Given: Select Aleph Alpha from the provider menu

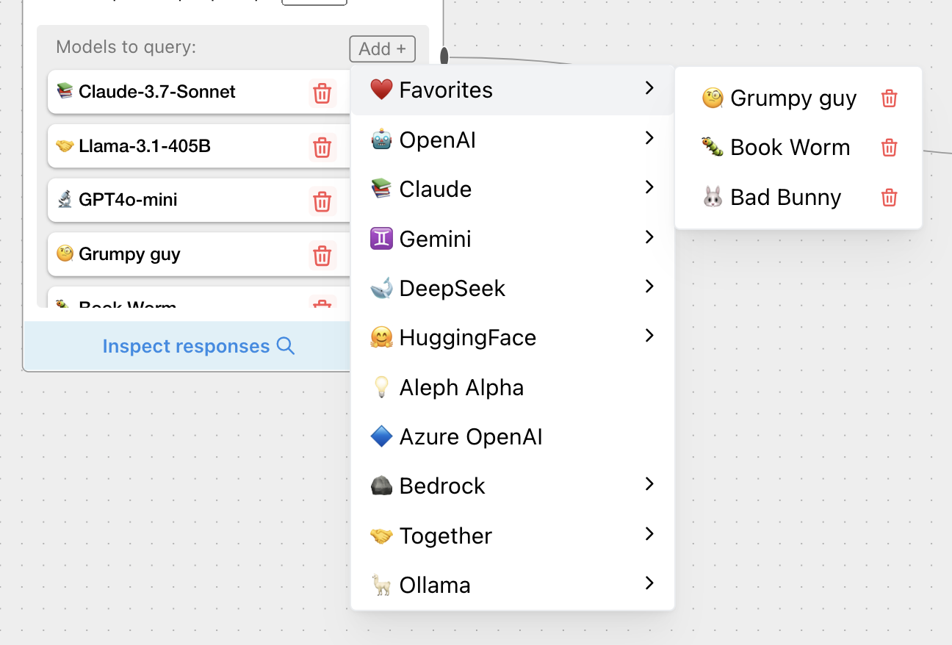Looking at the screenshot, I should [x=461, y=387].
